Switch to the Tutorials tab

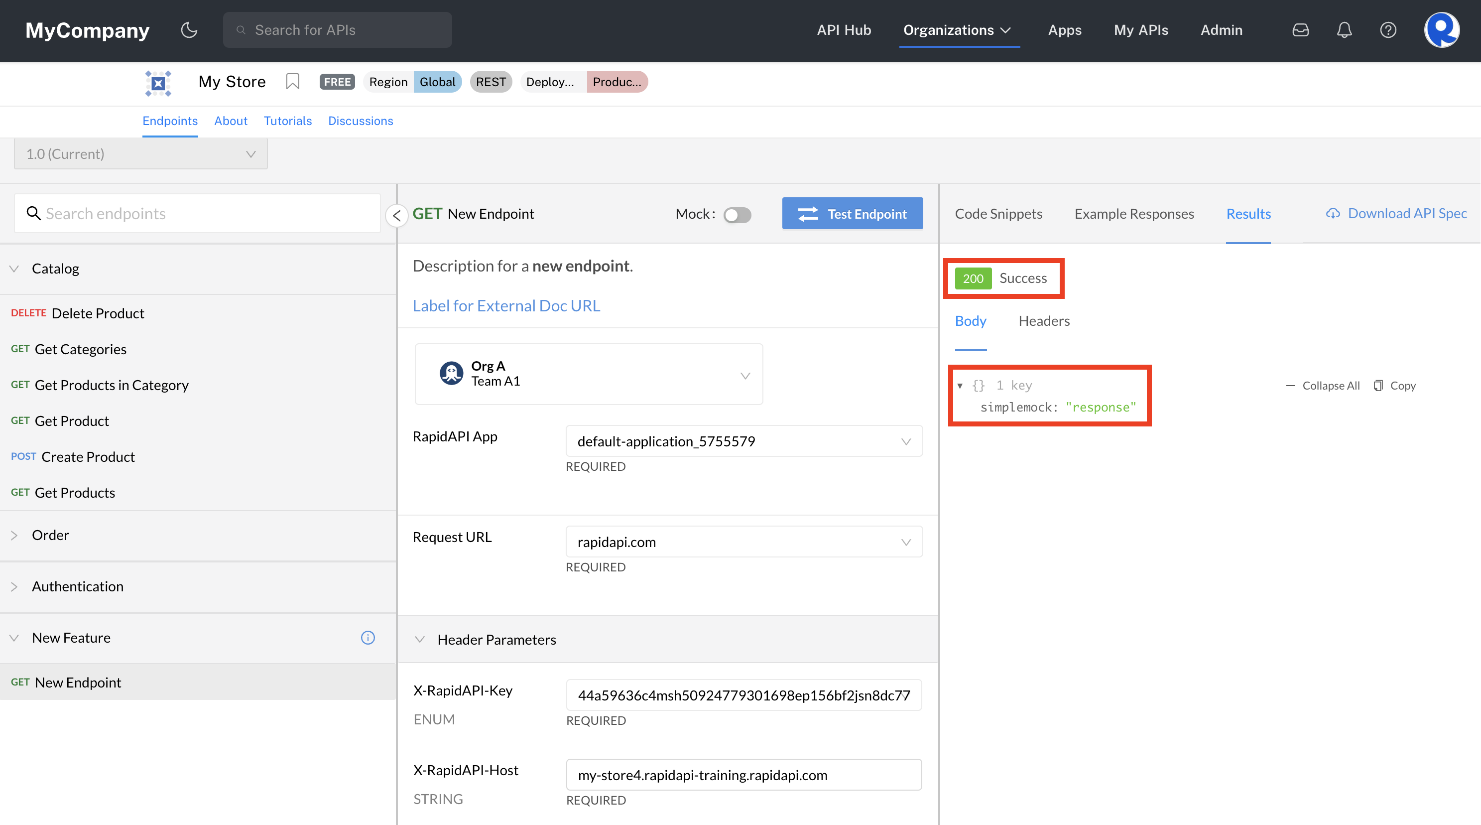pos(287,122)
